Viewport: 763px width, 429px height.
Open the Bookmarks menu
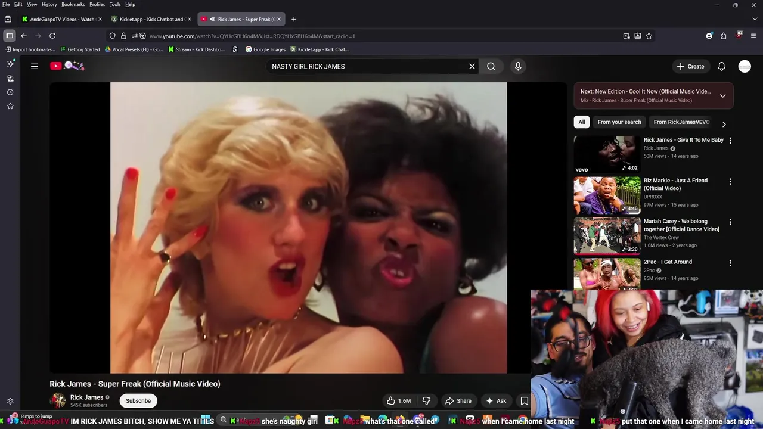[73, 4]
